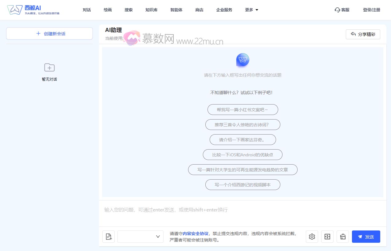391x251 pixels.
Task: Click the plus icon on 创建新会话
Action: pyautogui.click(x=38, y=33)
